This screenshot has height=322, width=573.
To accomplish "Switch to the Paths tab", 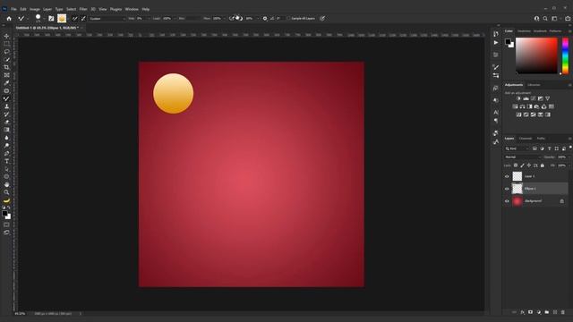I will pyautogui.click(x=541, y=139).
